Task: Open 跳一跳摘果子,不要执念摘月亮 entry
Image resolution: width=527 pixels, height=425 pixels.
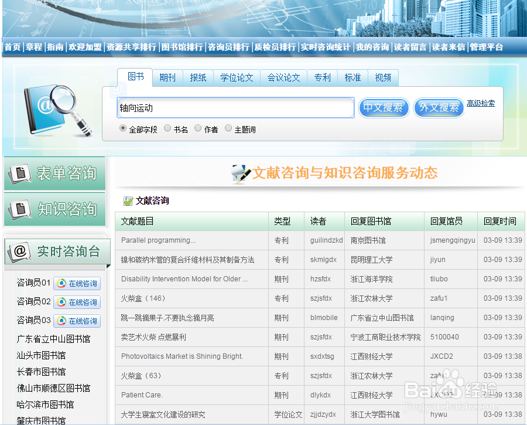Action: (x=167, y=318)
